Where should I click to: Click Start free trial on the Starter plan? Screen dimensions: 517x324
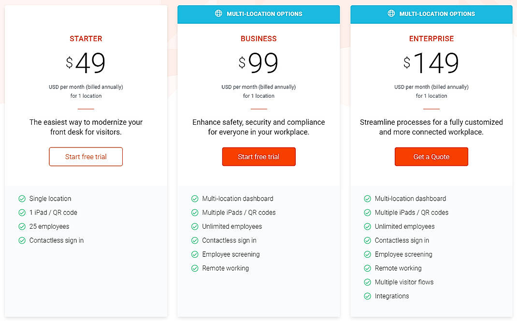[x=86, y=157]
